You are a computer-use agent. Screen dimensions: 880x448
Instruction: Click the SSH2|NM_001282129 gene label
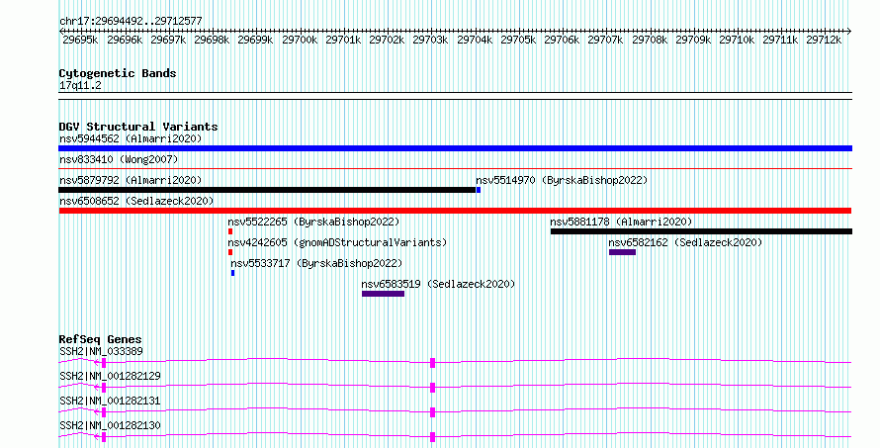(110, 376)
